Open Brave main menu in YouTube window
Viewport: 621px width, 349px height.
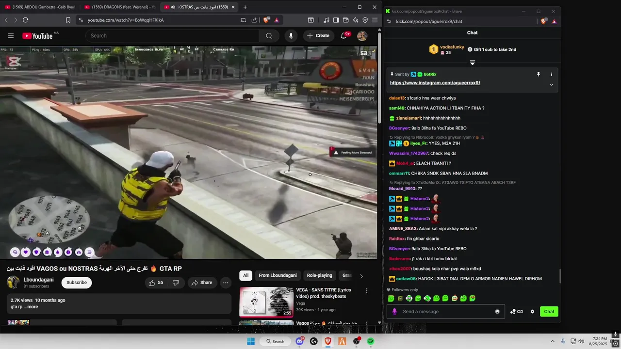(375, 20)
